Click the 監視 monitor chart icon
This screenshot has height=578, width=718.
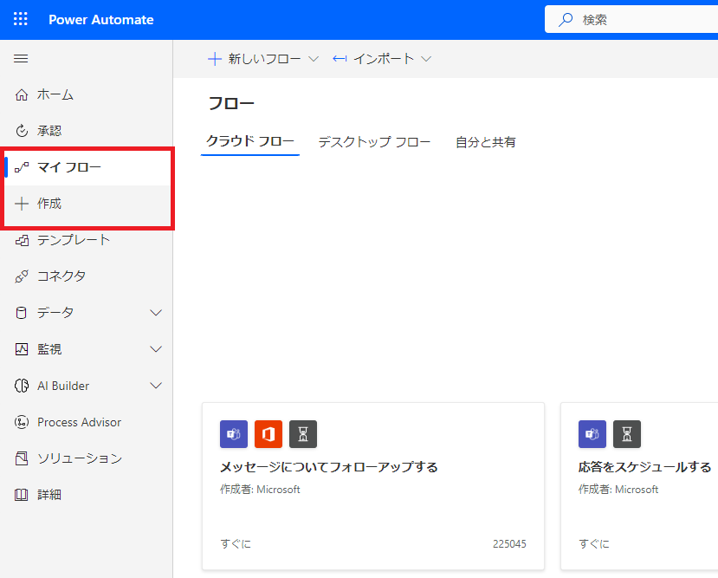pyautogui.click(x=22, y=349)
